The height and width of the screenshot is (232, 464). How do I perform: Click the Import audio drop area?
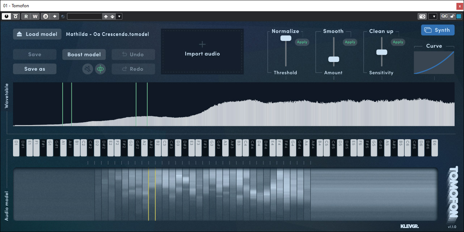click(x=202, y=51)
